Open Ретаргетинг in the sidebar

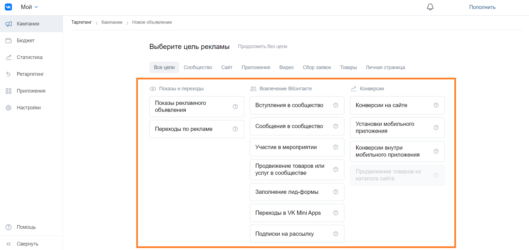[31, 74]
